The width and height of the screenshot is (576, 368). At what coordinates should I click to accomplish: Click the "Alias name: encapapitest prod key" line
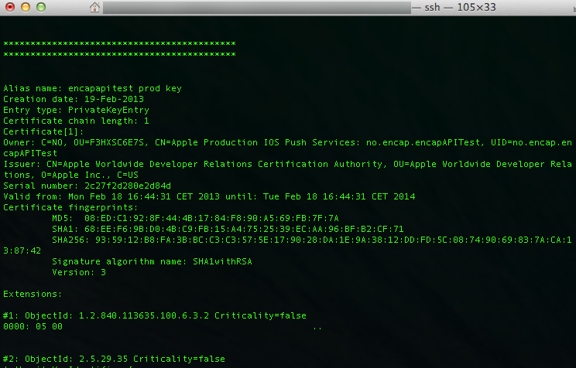pyautogui.click(x=92, y=88)
